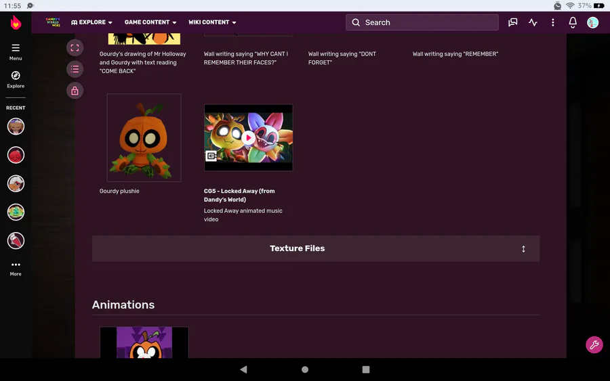This screenshot has height=381, width=610.
Task: Tap the Android back triangle button
Action: (243, 369)
